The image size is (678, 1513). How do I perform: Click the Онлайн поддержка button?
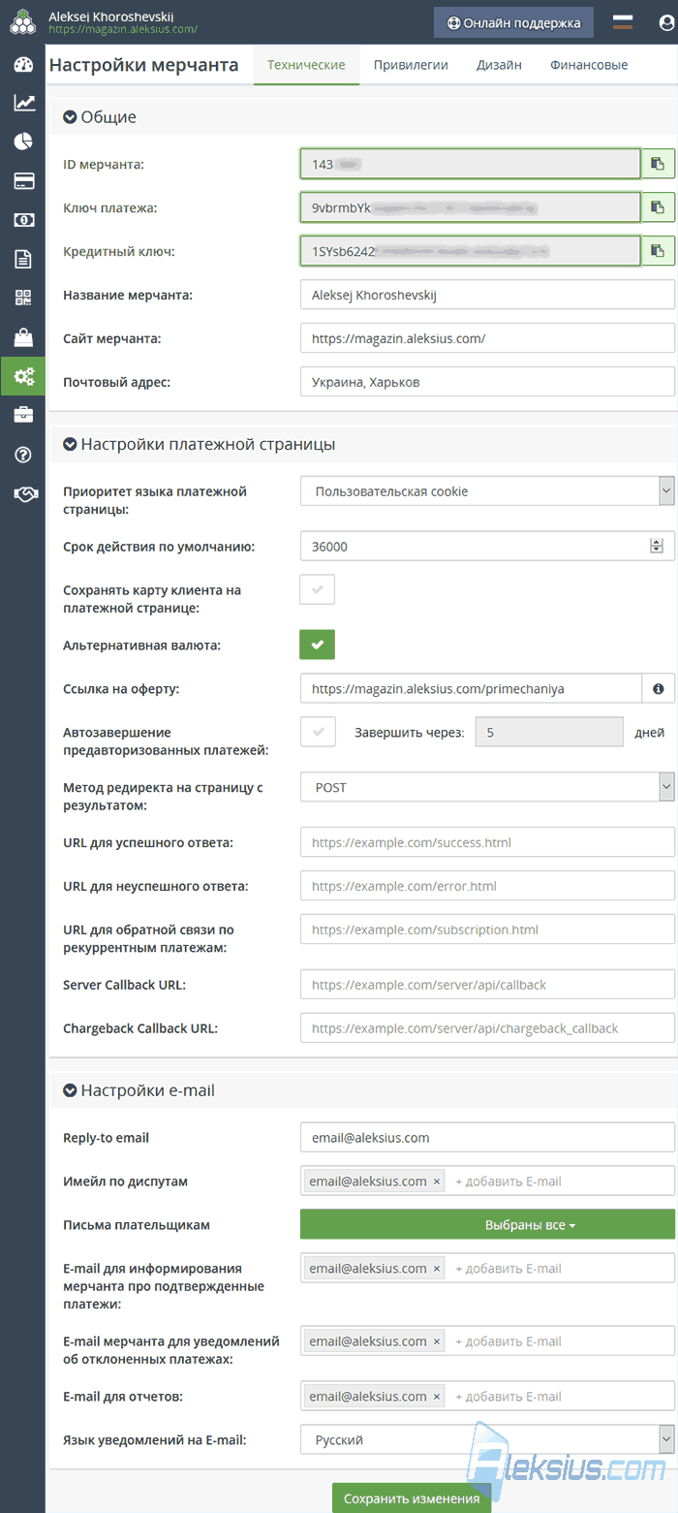(513, 22)
